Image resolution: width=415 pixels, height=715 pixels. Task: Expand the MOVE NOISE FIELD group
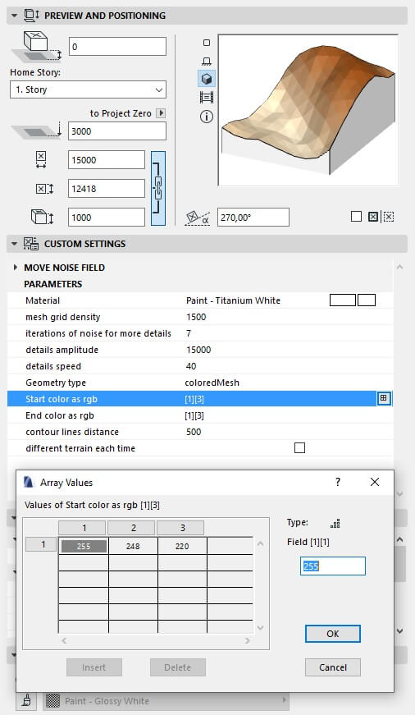pyautogui.click(x=16, y=268)
